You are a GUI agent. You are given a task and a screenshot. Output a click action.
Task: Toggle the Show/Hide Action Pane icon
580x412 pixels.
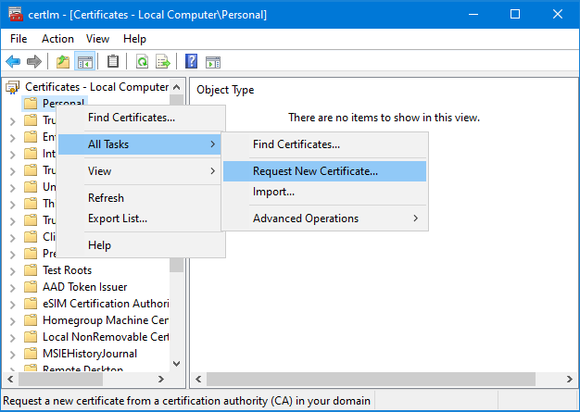[x=213, y=62]
